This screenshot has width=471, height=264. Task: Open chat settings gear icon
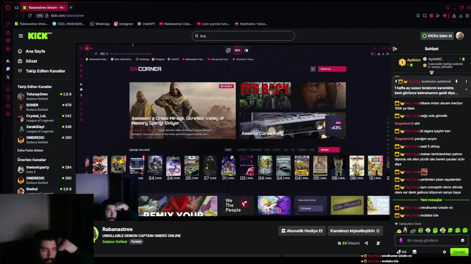(x=444, y=252)
